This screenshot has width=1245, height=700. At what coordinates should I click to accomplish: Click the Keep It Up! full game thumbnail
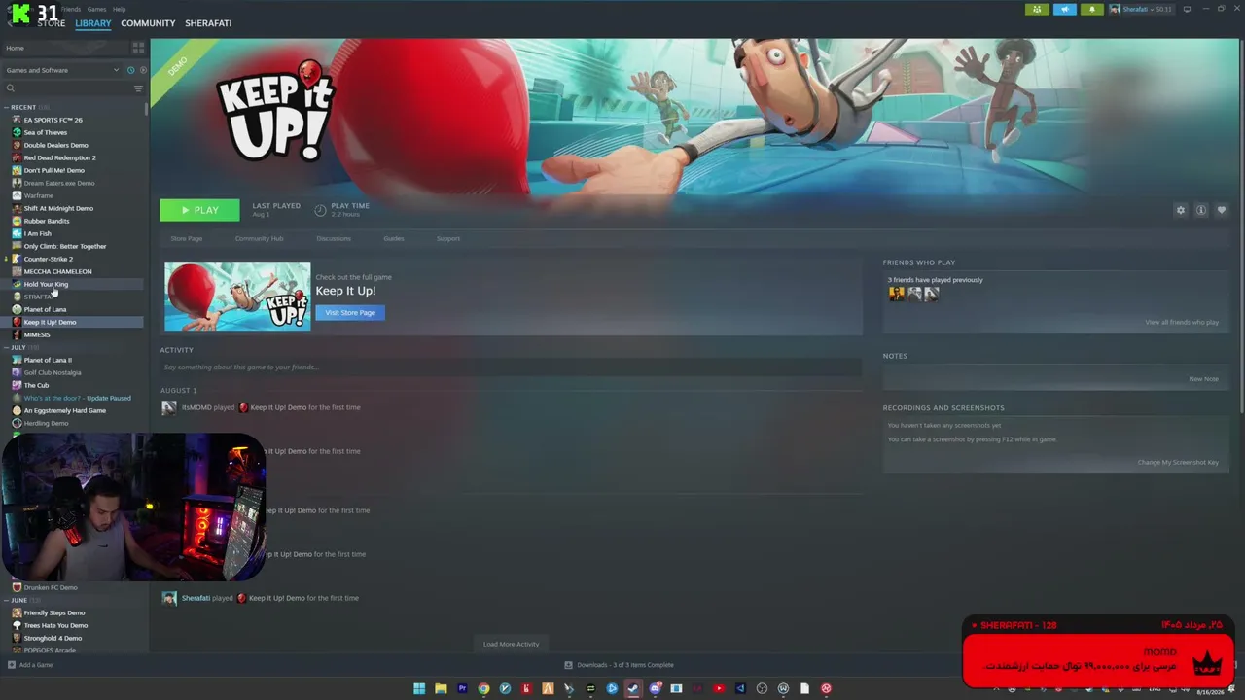237,297
